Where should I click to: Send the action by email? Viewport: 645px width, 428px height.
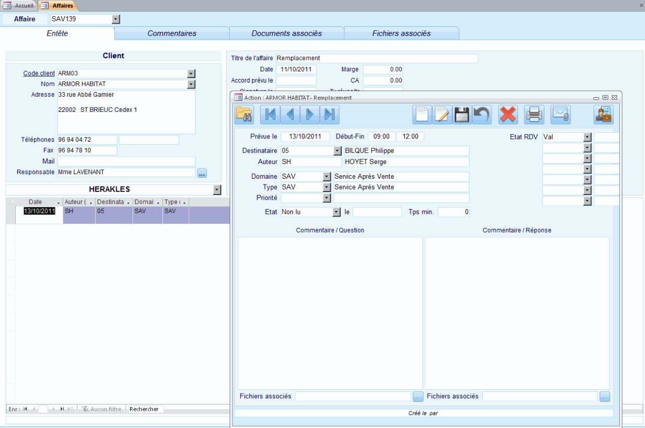pyautogui.click(x=560, y=114)
